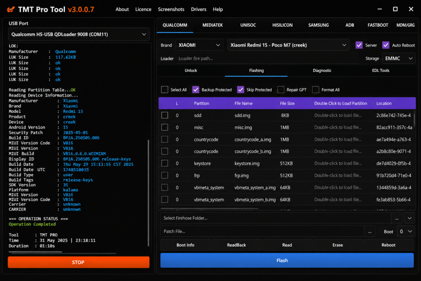Switch to the HISILICON tab
Viewport: 421px width, 281px height.
[x=282, y=25]
